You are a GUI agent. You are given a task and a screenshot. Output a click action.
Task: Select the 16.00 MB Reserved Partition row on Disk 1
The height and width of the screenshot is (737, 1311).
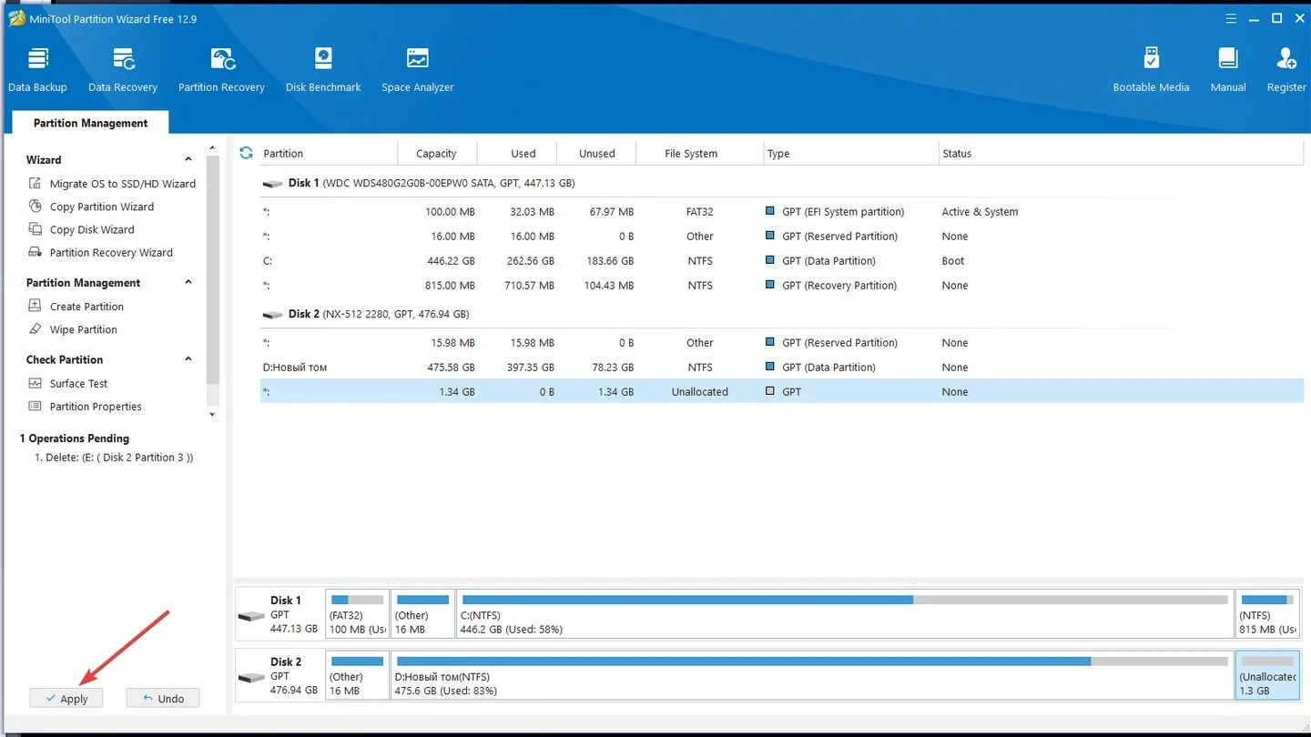click(782, 237)
